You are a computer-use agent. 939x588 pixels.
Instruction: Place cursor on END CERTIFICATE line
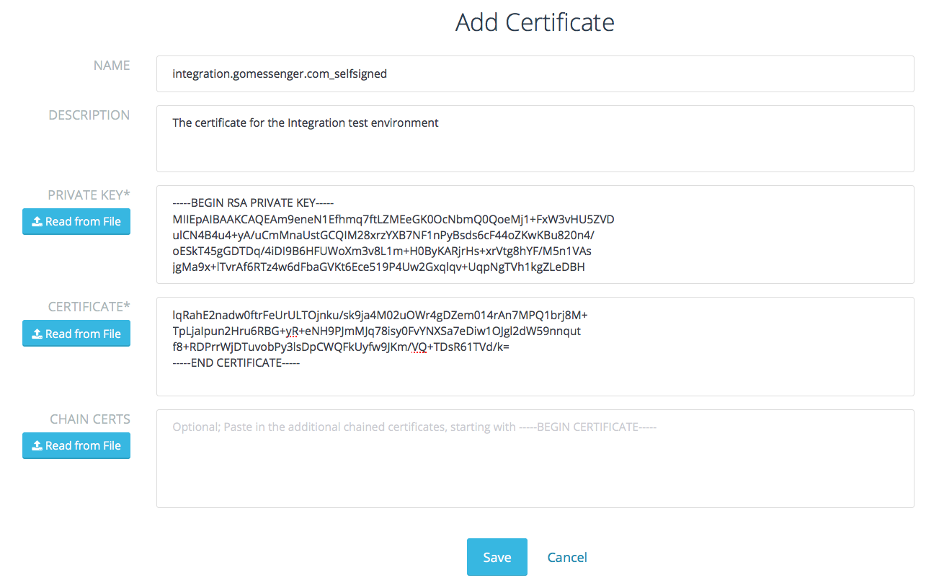point(236,363)
